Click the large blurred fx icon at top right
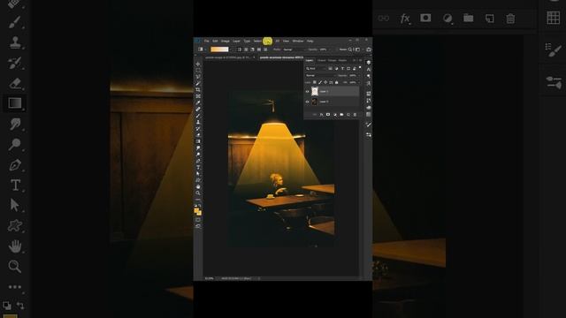 [x=405, y=19]
